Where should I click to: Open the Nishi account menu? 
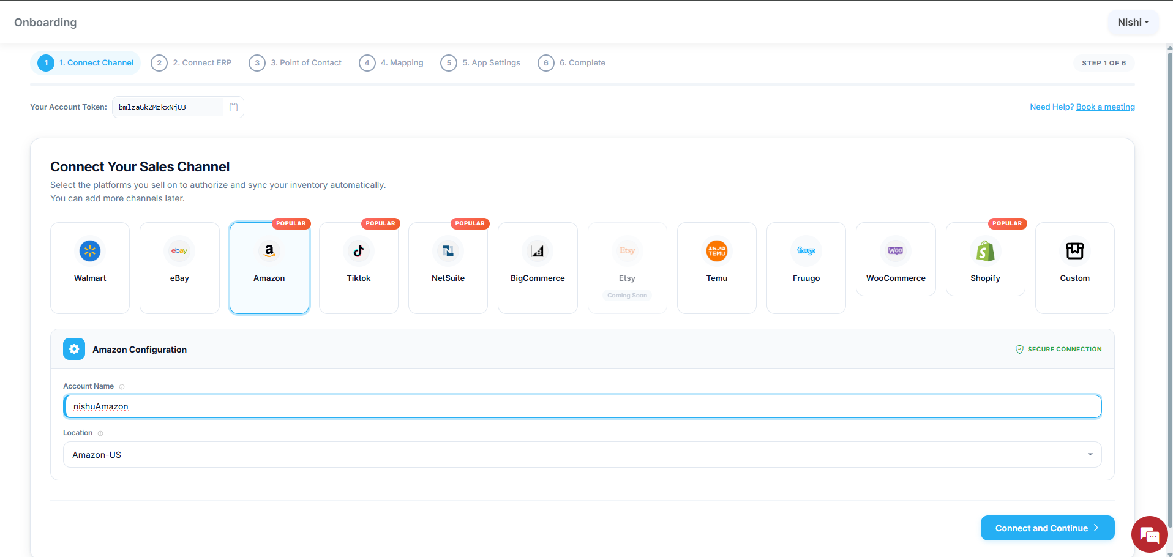(x=1132, y=22)
